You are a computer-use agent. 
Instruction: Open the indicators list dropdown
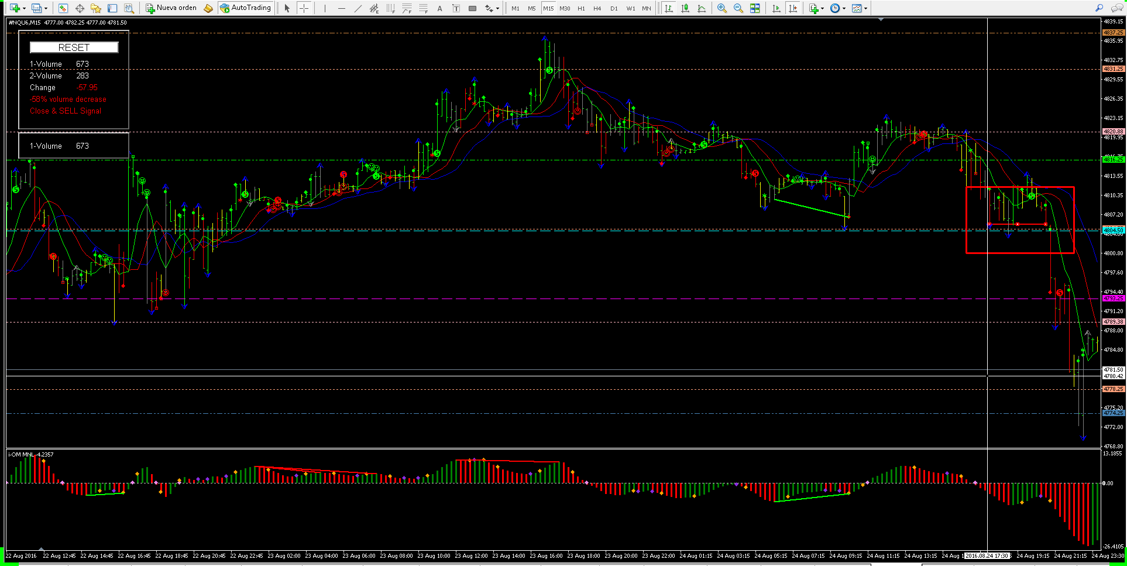click(822, 8)
